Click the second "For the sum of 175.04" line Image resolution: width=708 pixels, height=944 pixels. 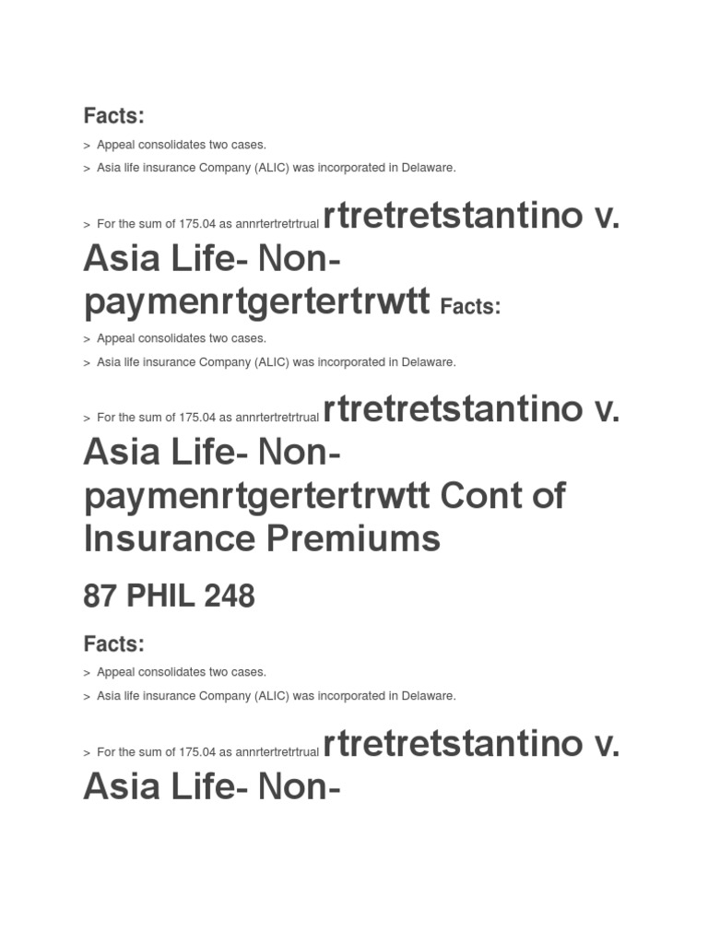[207, 418]
